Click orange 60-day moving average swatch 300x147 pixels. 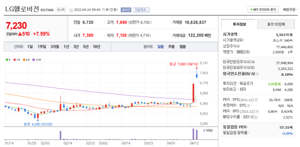[24, 60]
